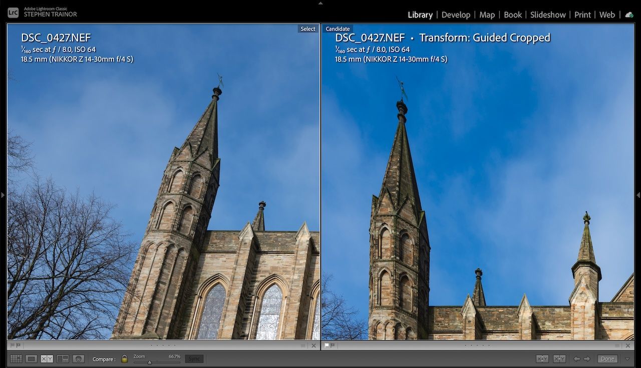Select the Grid view icon
Viewport: 641px width, 368px height.
point(17,358)
